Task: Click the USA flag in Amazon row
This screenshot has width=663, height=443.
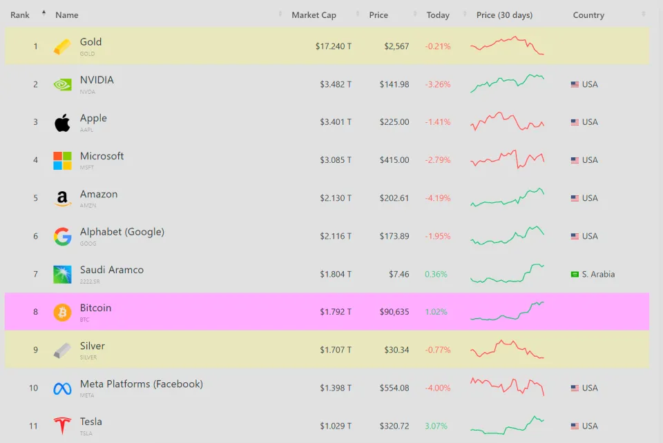Action: pyautogui.click(x=575, y=198)
